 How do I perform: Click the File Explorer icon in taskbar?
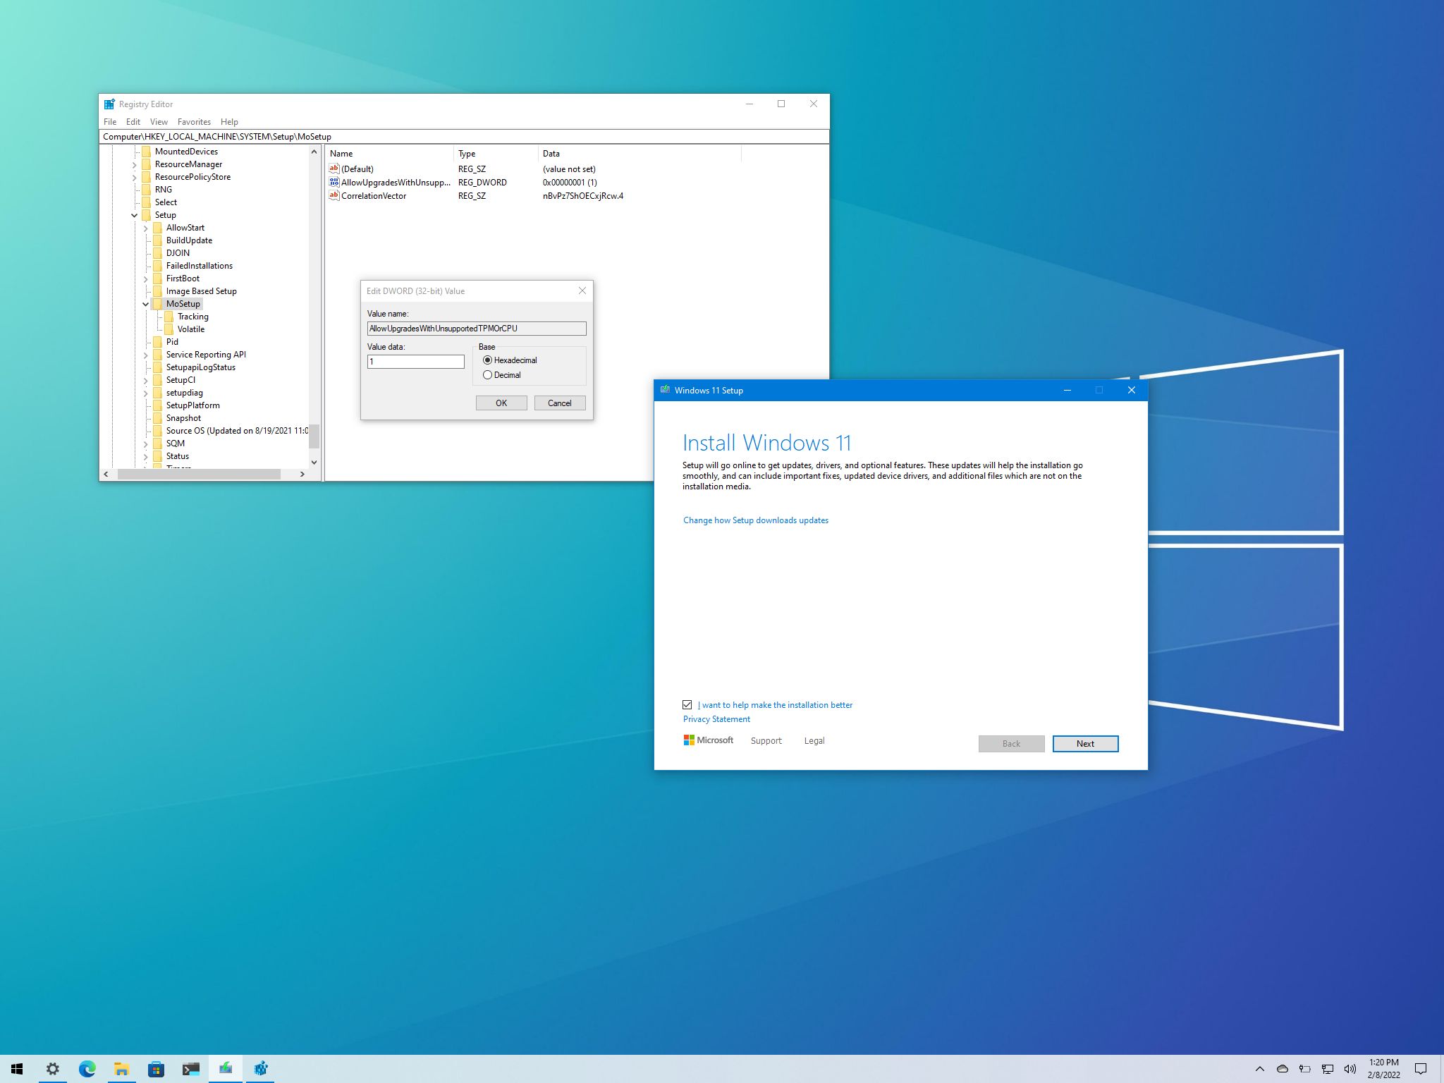tap(122, 1070)
